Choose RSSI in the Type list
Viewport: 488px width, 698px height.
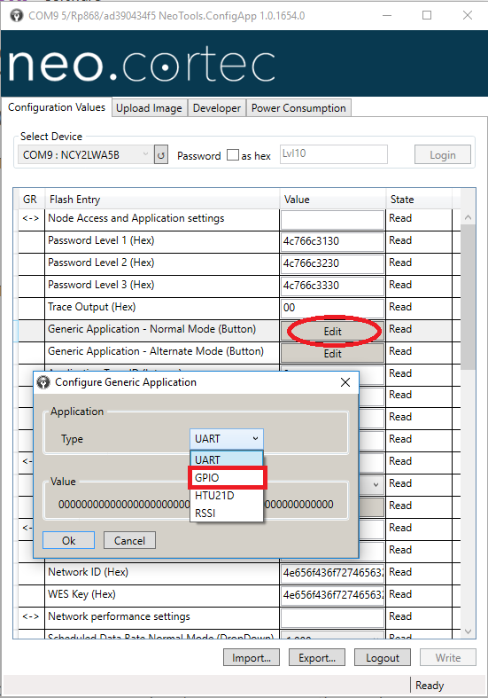point(227,514)
